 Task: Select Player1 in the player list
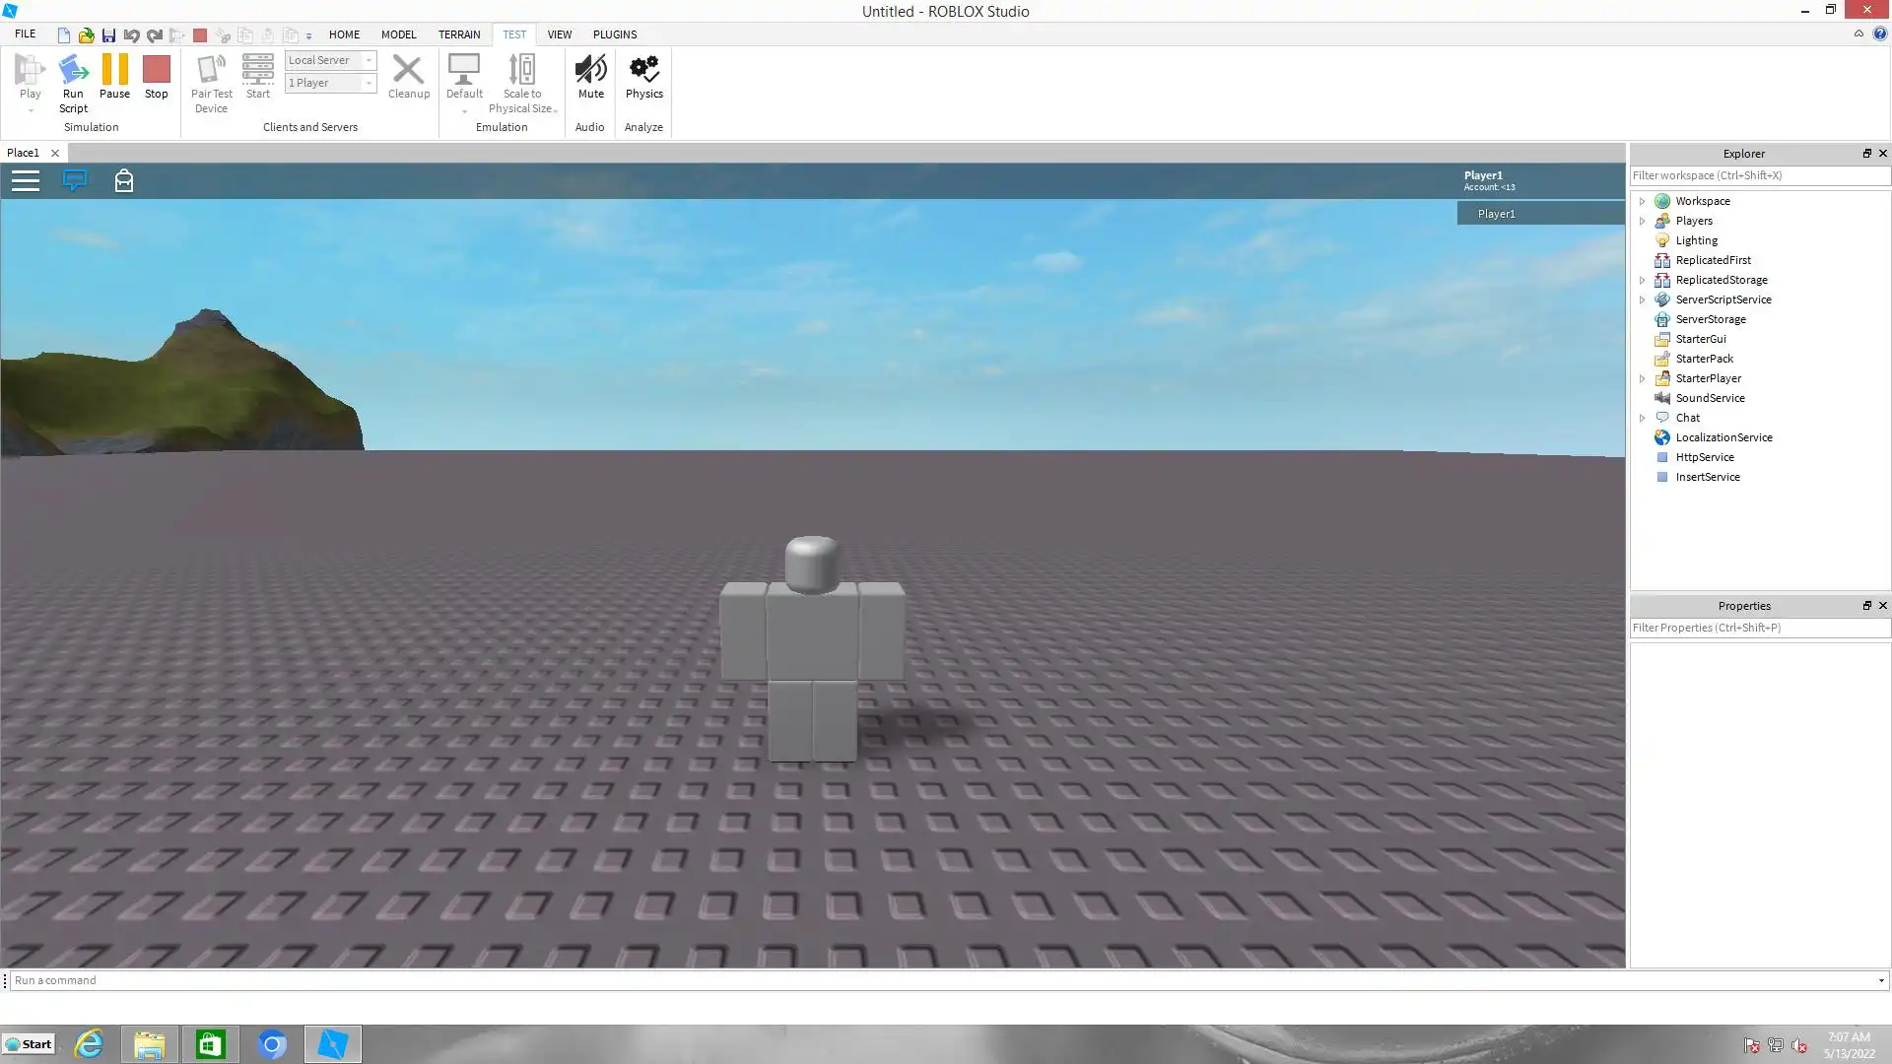(x=1496, y=214)
